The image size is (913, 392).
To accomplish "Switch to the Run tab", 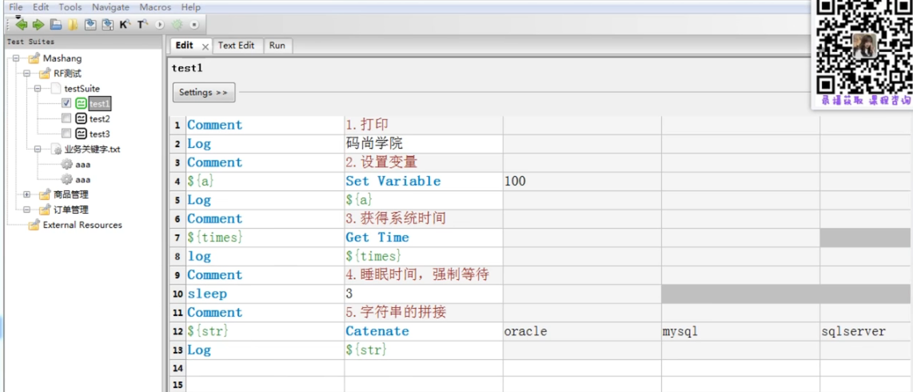I will [277, 46].
